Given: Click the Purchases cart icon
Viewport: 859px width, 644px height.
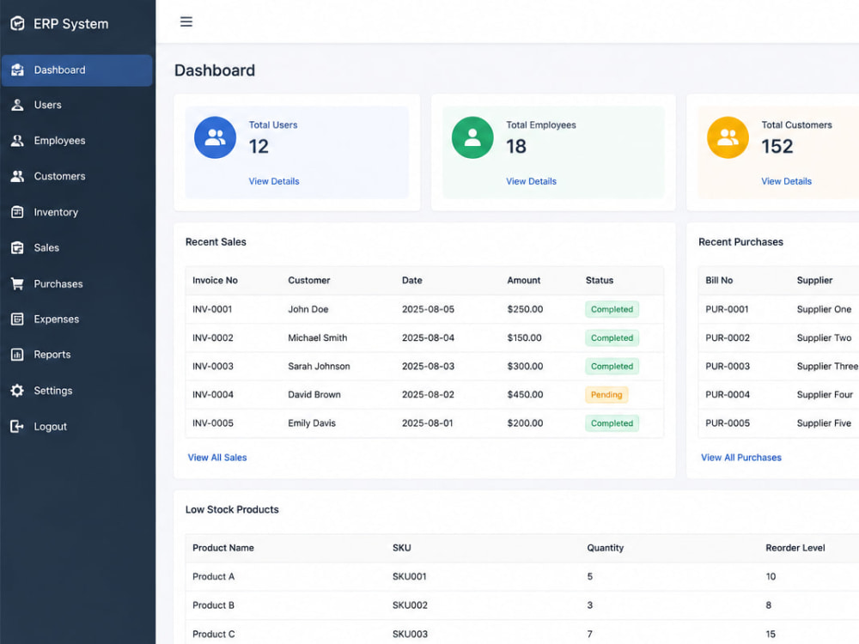Looking at the screenshot, I should pyautogui.click(x=17, y=283).
